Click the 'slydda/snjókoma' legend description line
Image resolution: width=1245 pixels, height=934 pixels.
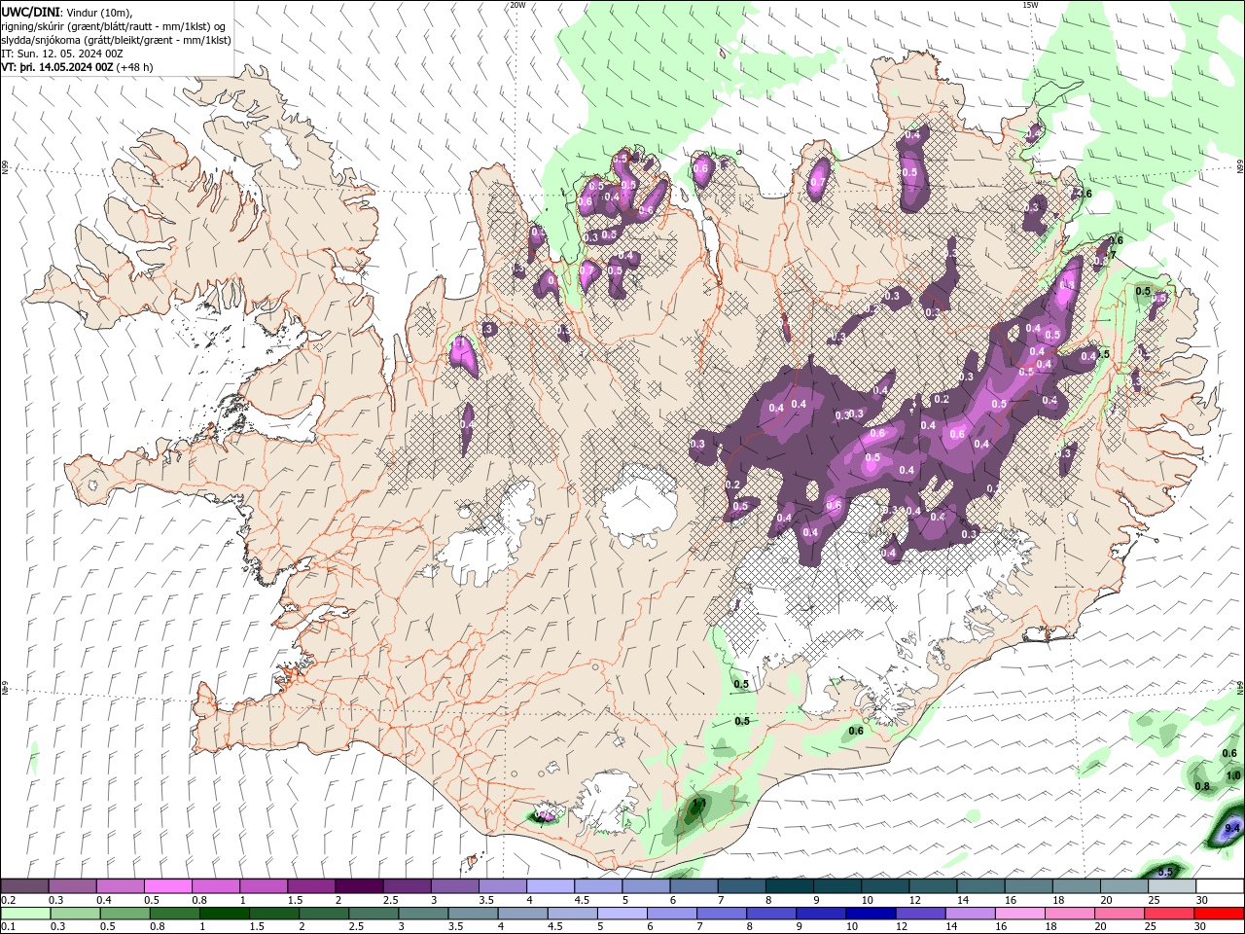pyautogui.click(x=117, y=40)
